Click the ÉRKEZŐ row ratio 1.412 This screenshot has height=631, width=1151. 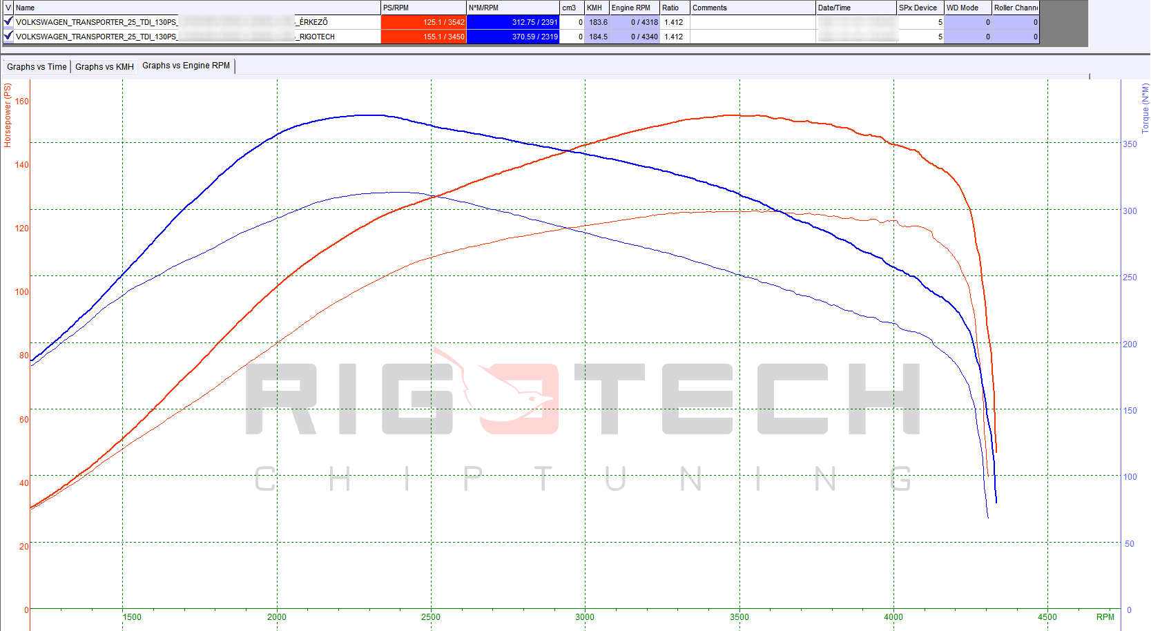pyautogui.click(x=675, y=22)
